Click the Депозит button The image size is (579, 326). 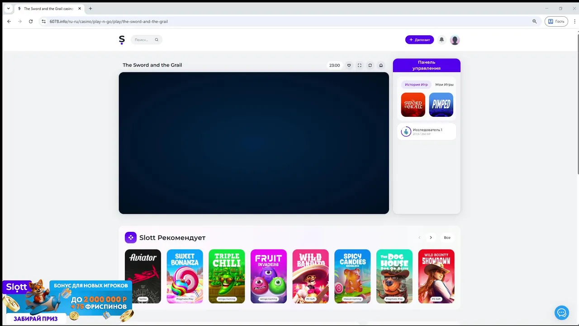coord(419,40)
